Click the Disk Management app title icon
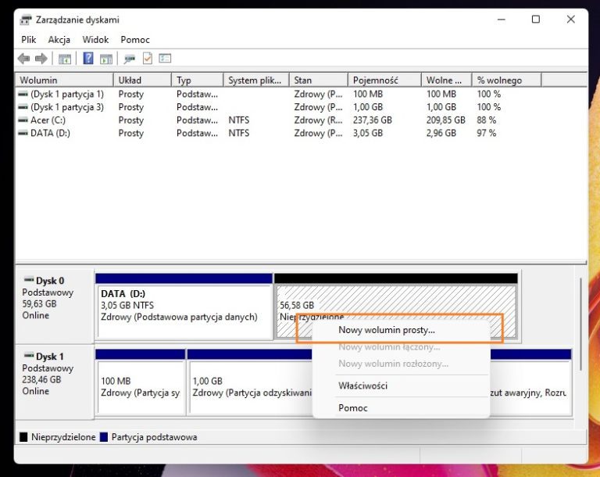 26,20
